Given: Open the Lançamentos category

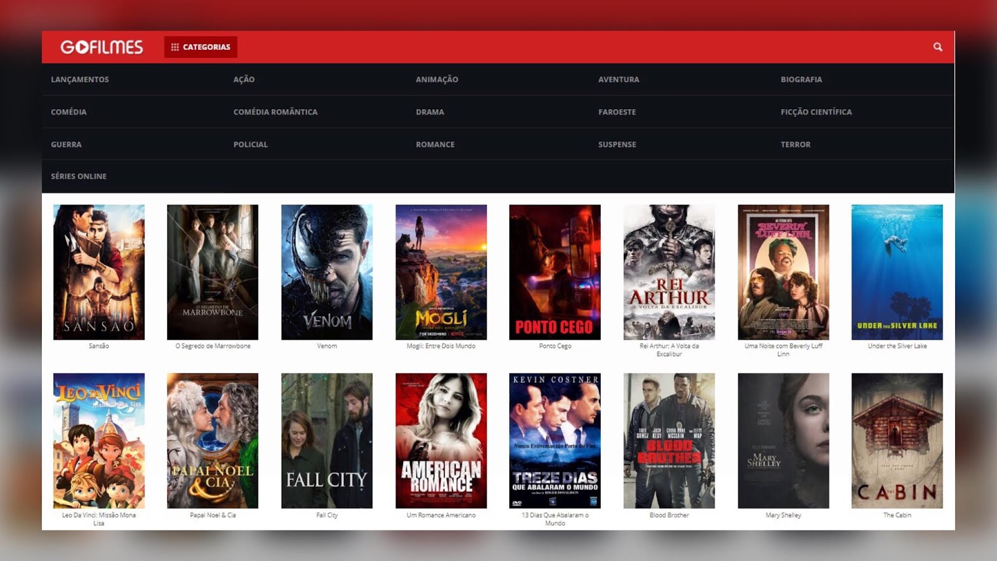Looking at the screenshot, I should tap(80, 79).
